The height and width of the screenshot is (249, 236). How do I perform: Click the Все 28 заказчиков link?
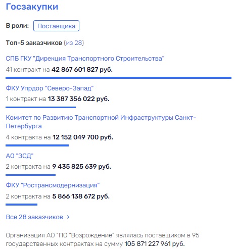click(x=34, y=217)
